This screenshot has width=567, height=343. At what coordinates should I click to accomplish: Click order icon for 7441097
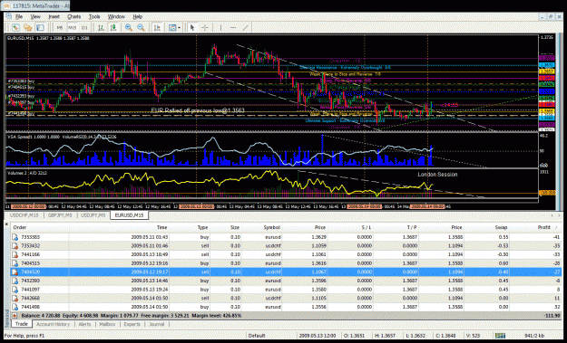[15, 290]
